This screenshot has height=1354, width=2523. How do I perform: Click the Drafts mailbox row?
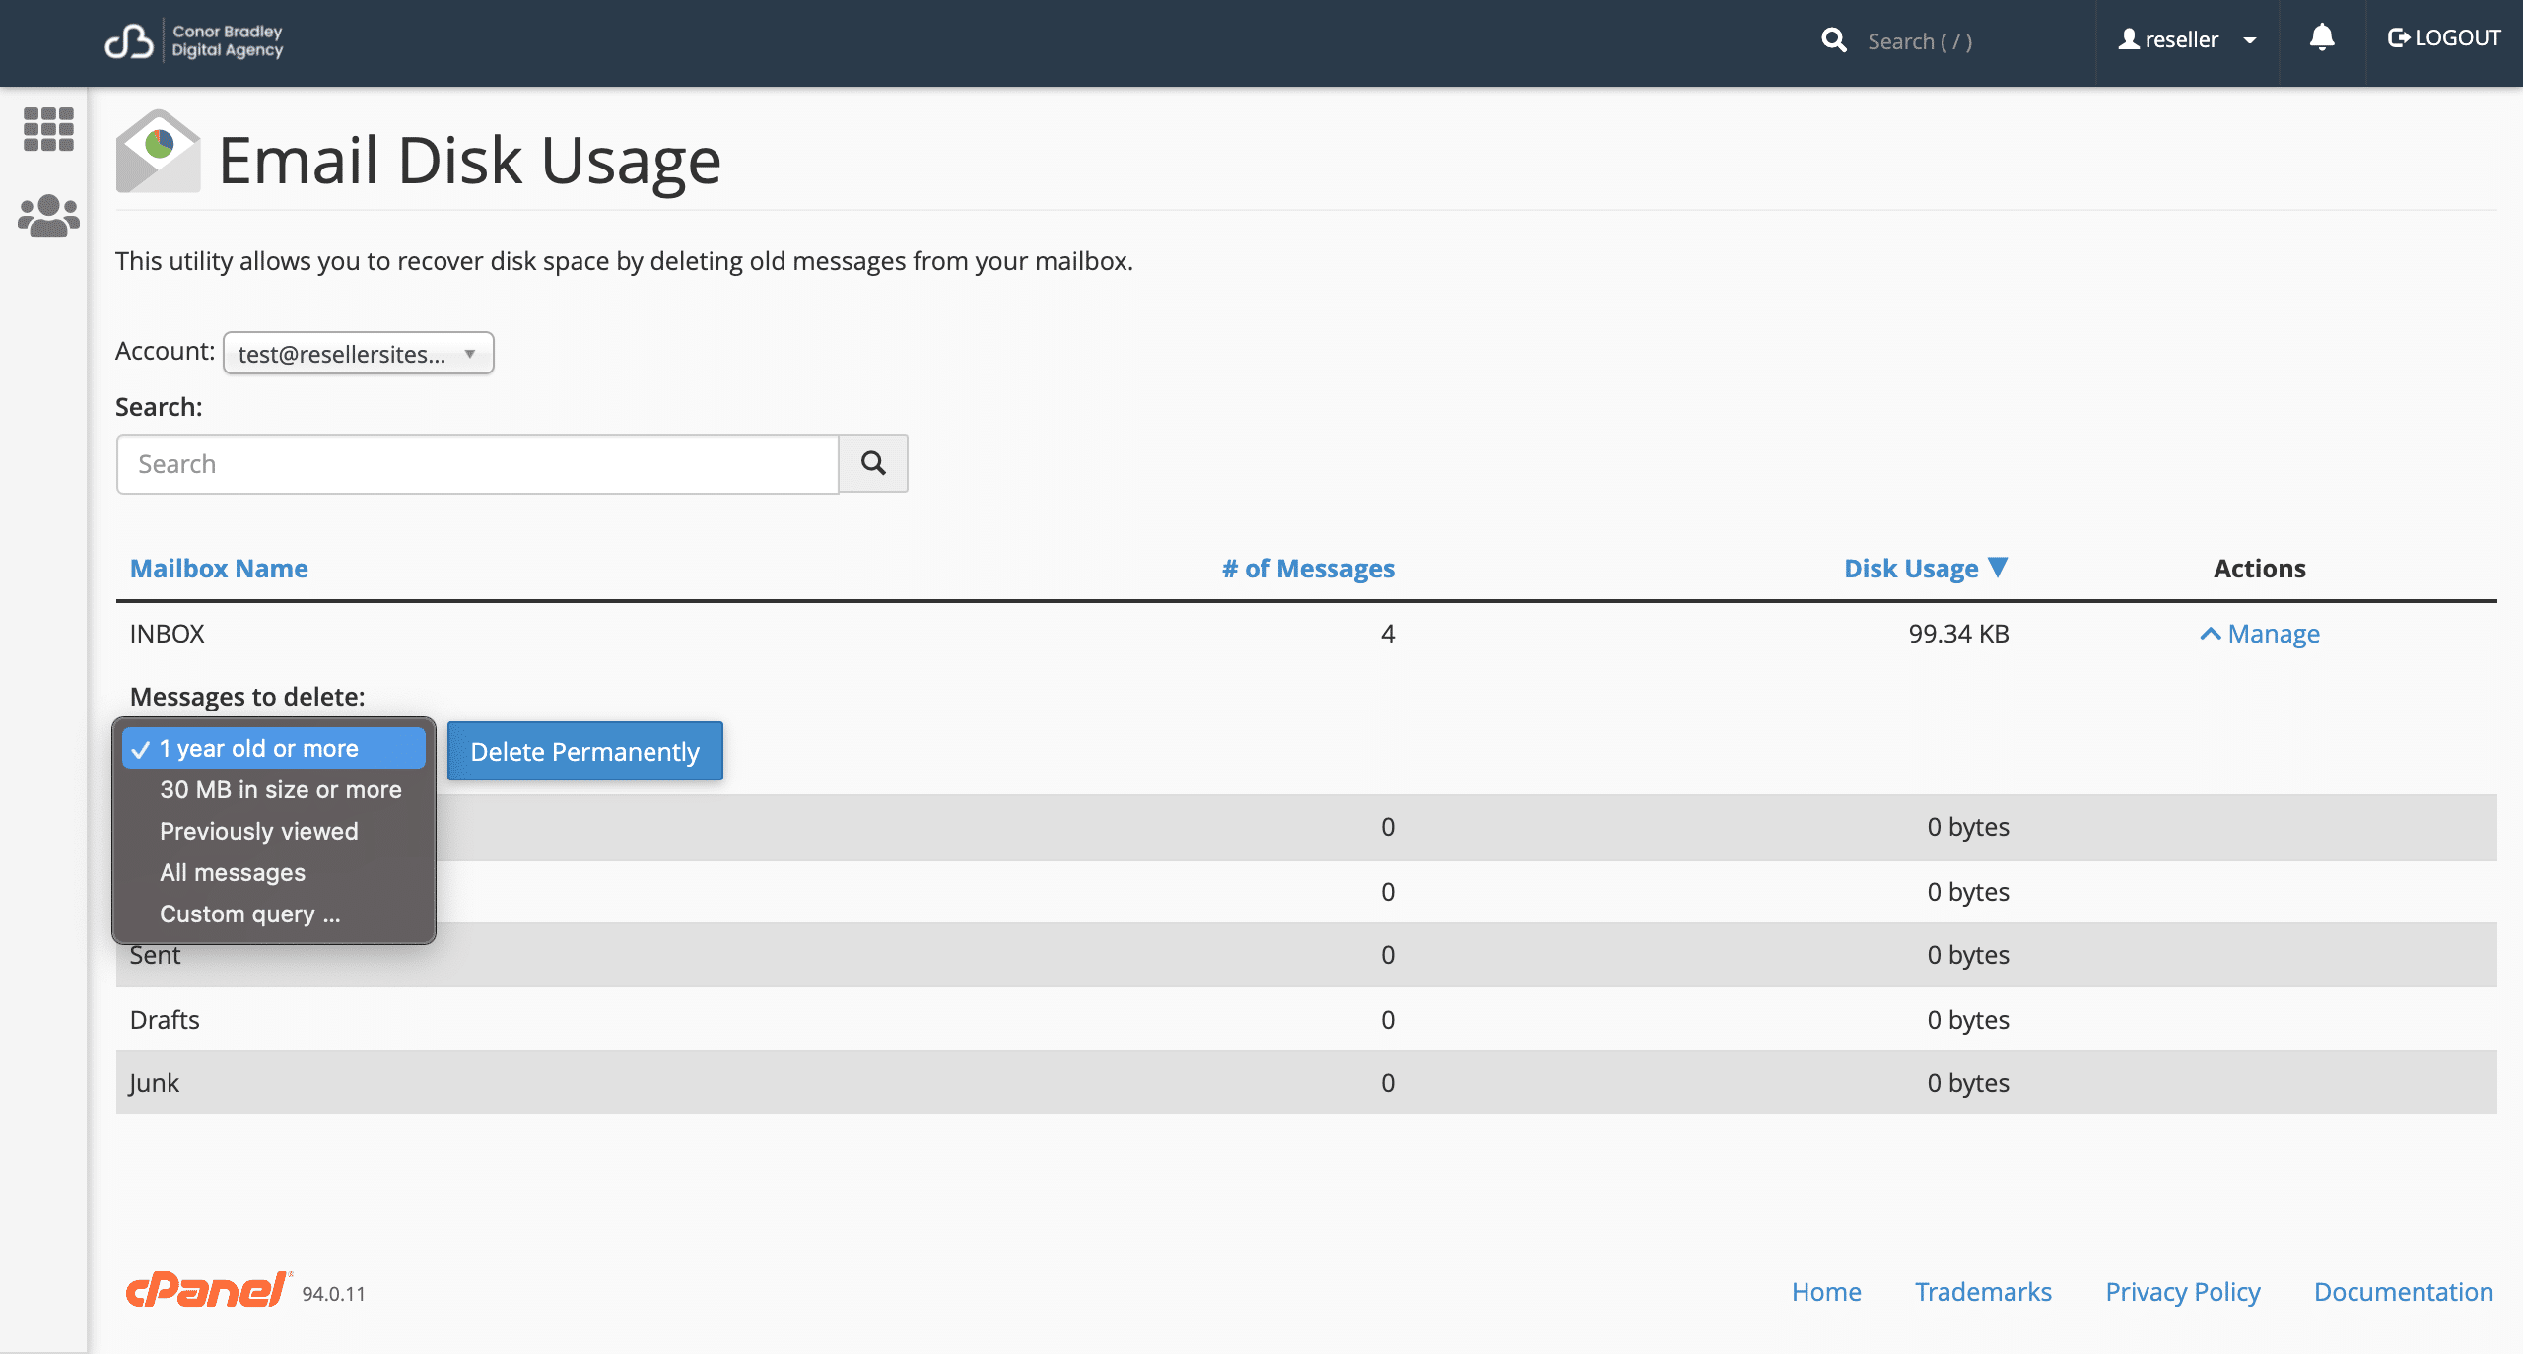point(1307,1019)
